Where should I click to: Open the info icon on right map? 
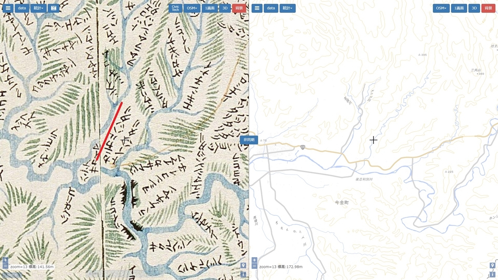pyautogui.click(x=493, y=274)
